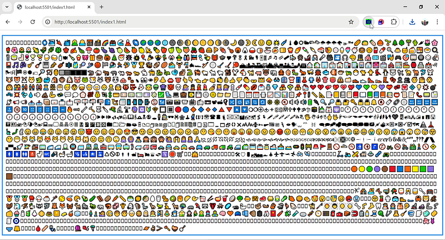
Task: Click the piano keyboard emoji
Action: coord(46,65)
